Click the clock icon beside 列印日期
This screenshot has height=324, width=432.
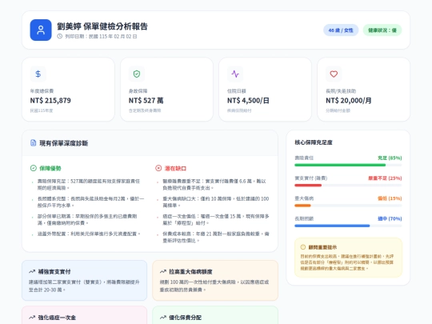[60, 36]
